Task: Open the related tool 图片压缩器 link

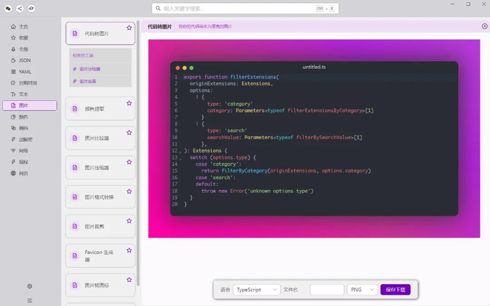Action: pos(90,69)
